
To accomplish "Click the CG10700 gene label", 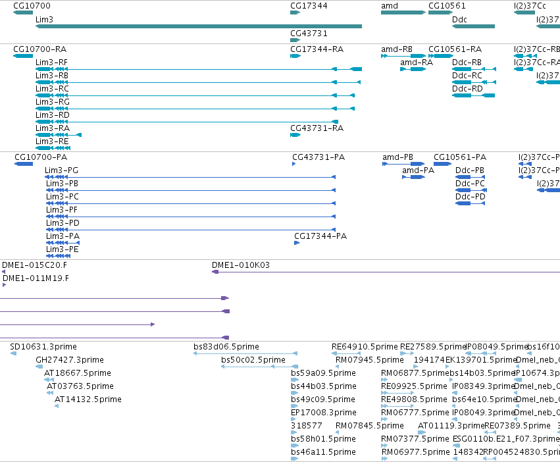I will [x=32, y=6].
